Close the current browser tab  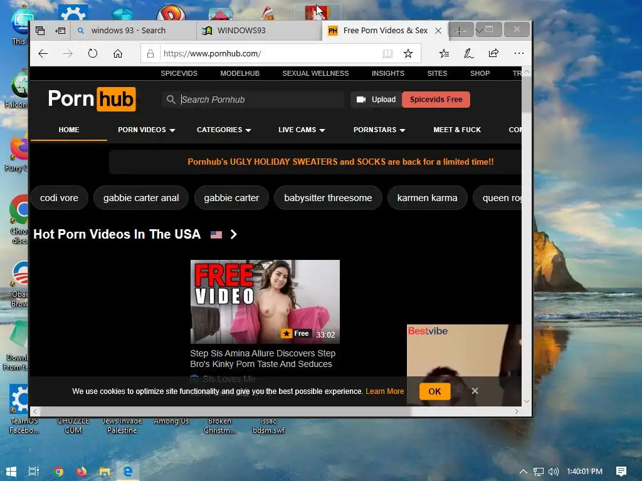438,31
